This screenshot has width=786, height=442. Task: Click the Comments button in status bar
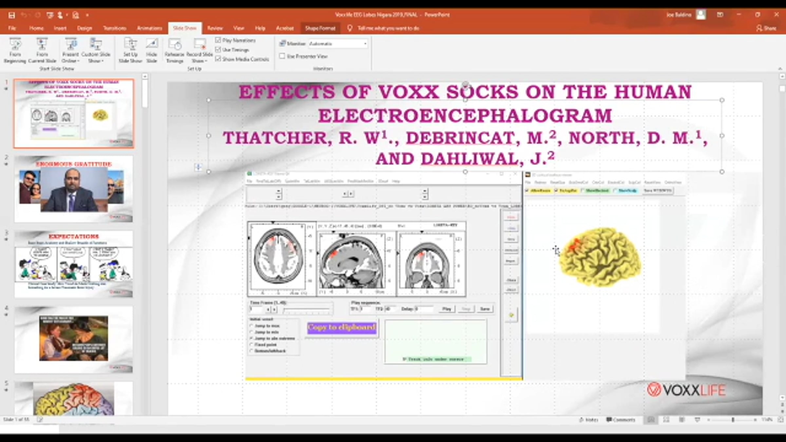[621, 420]
